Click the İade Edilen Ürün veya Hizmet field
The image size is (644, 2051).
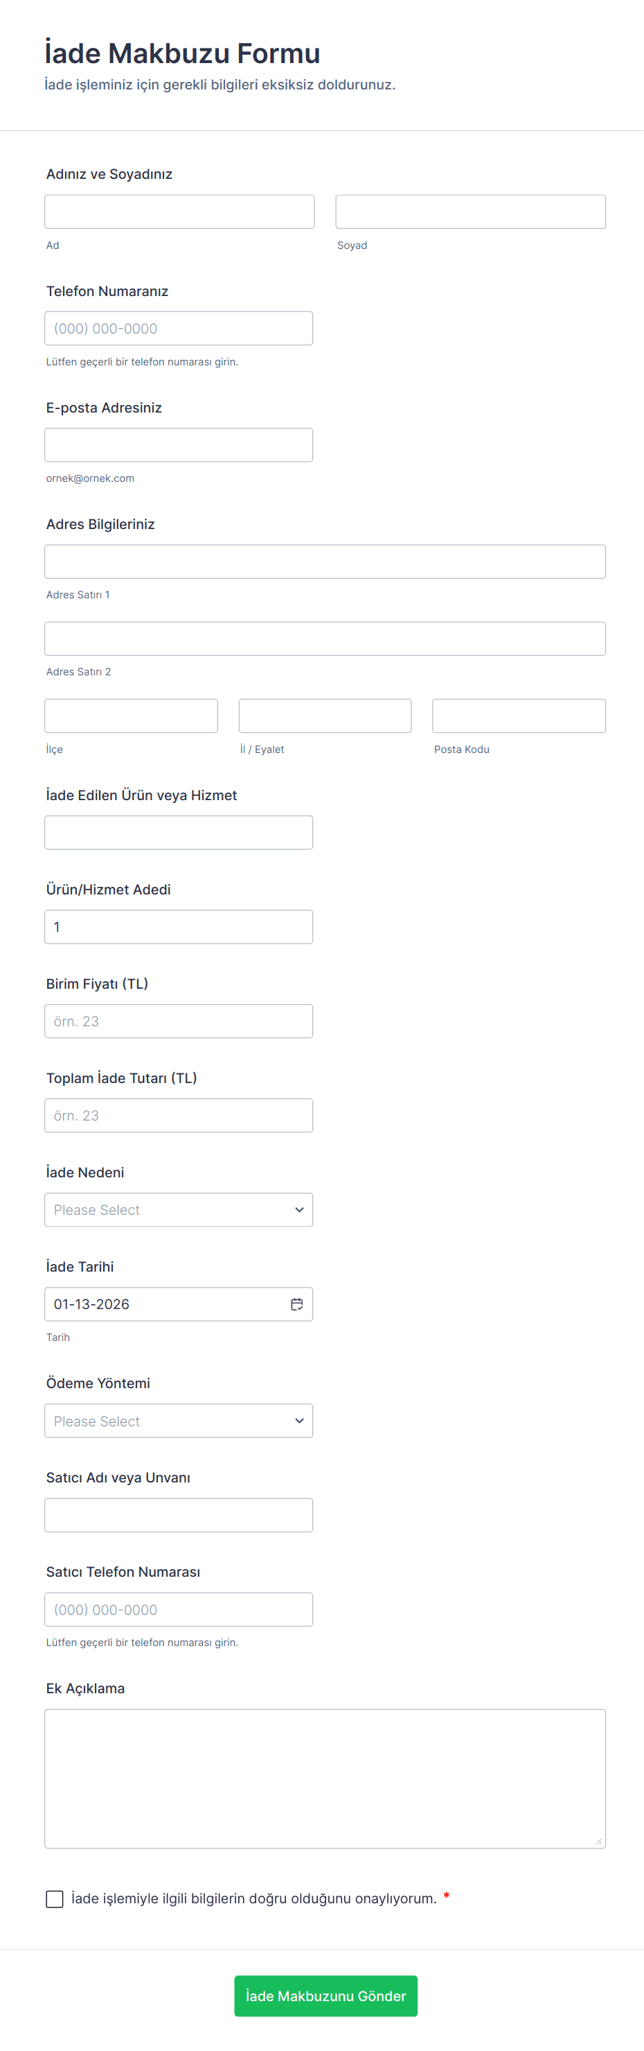(x=179, y=832)
